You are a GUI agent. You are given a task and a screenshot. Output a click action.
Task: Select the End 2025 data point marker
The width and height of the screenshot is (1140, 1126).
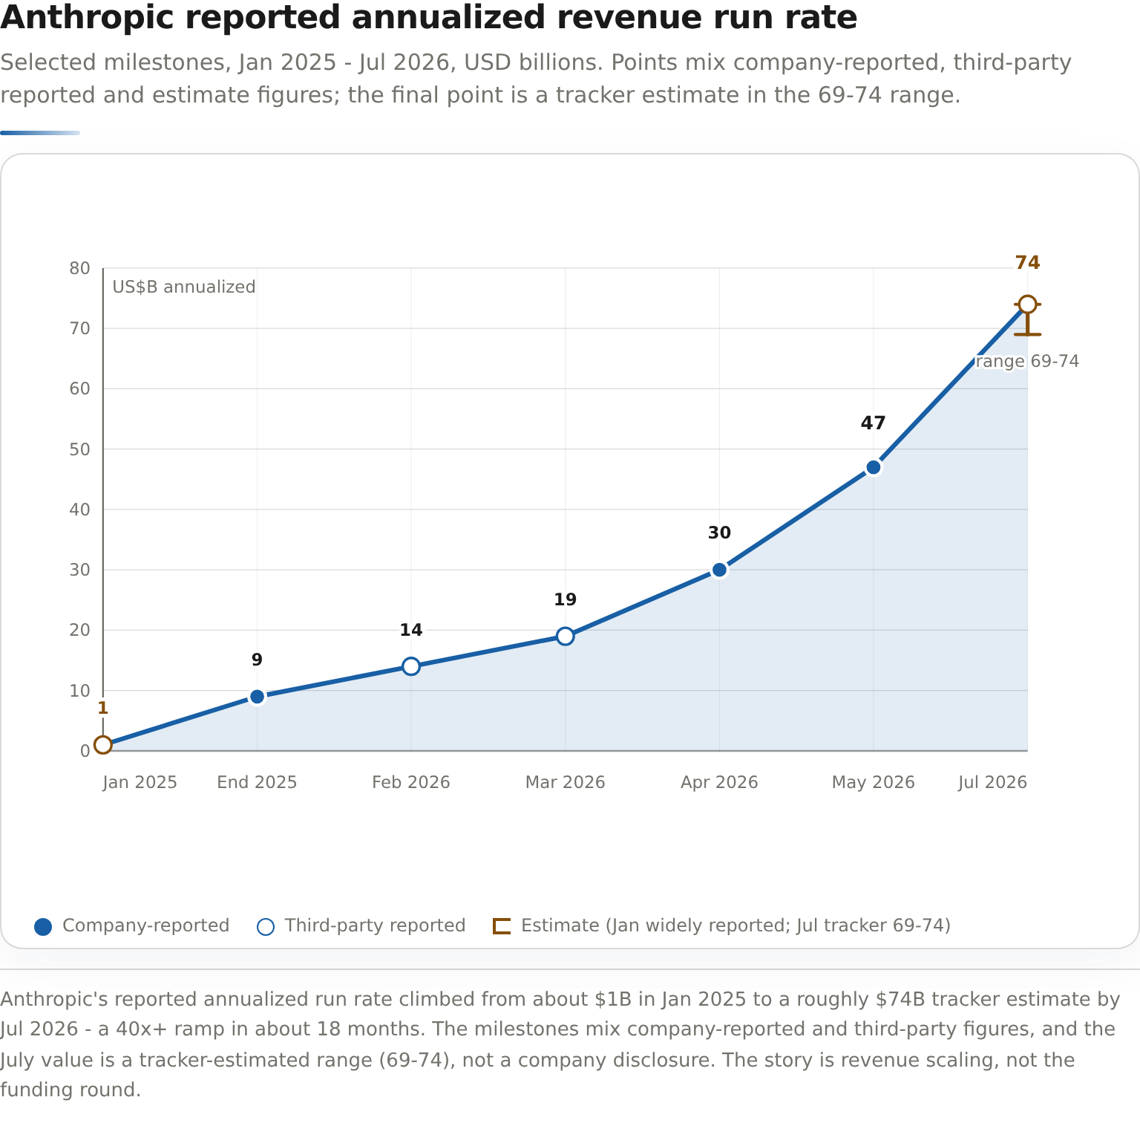257,697
